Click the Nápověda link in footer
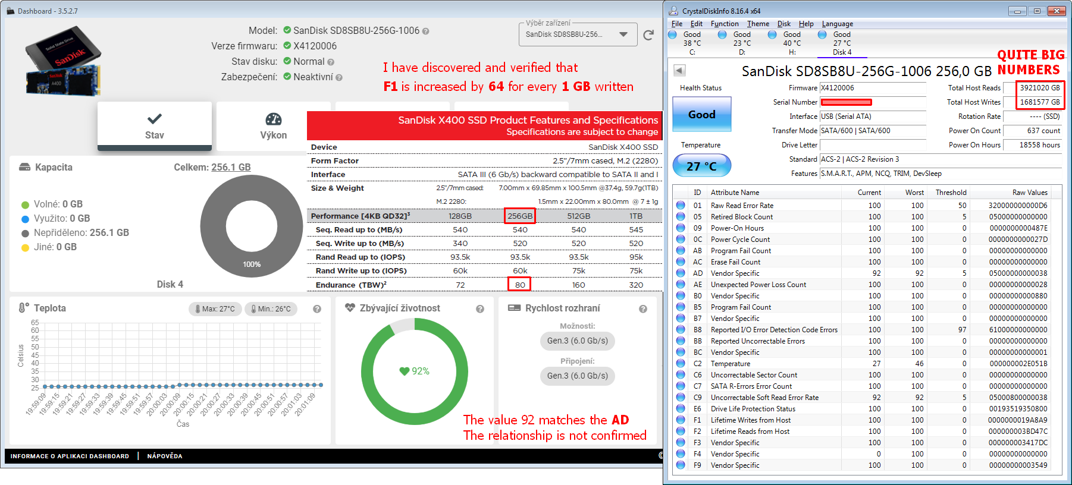 pyautogui.click(x=165, y=456)
